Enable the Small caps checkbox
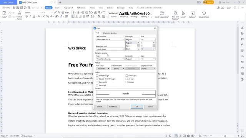 tap(126, 76)
